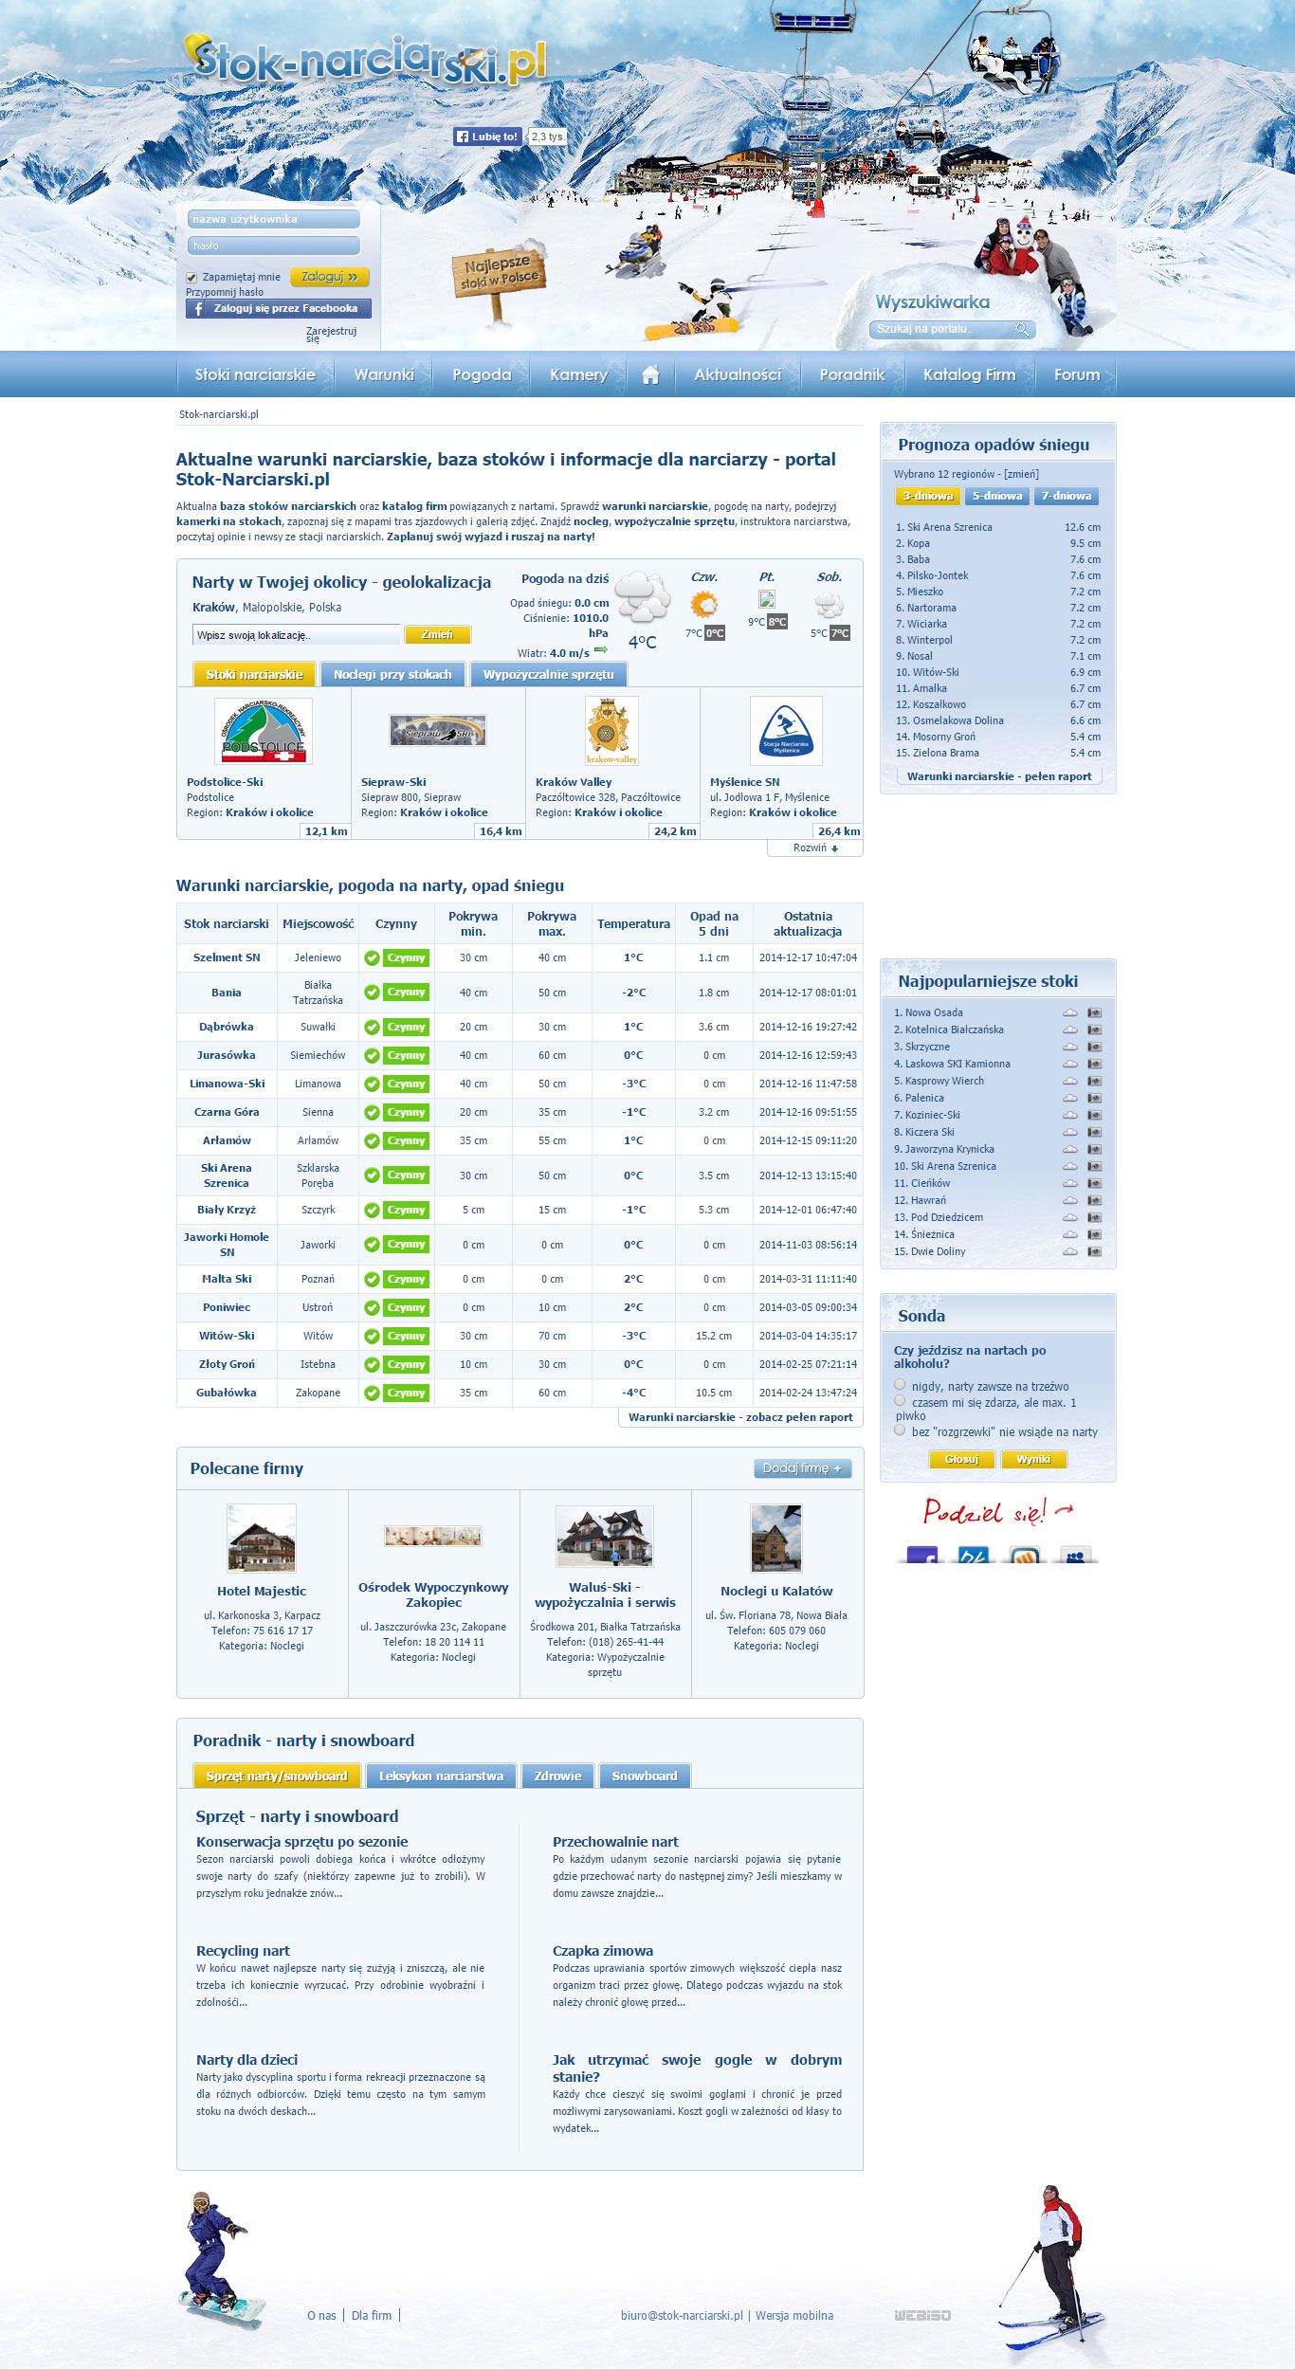Click the Dodaj firmę + button

pyautogui.click(x=802, y=1468)
